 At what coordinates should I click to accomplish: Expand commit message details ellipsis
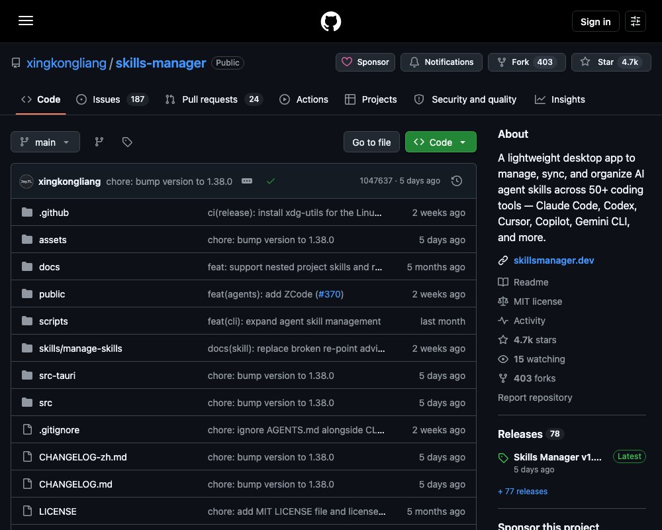click(x=247, y=181)
